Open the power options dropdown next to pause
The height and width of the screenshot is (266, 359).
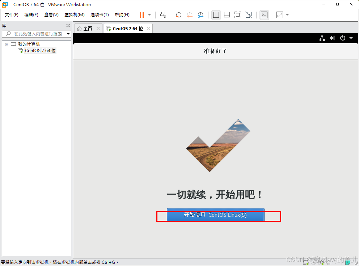[x=149, y=15]
